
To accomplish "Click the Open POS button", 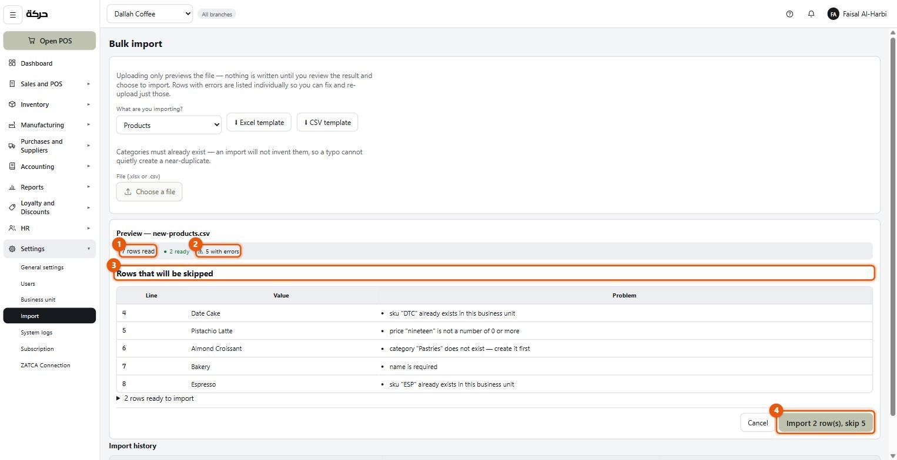I will click(x=49, y=40).
